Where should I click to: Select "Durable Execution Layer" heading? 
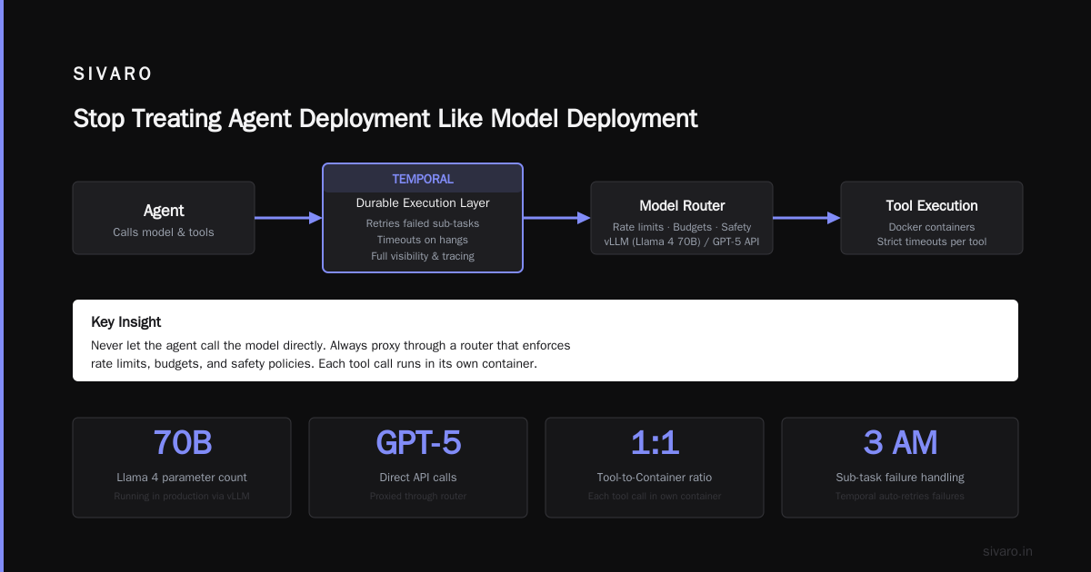click(x=423, y=203)
